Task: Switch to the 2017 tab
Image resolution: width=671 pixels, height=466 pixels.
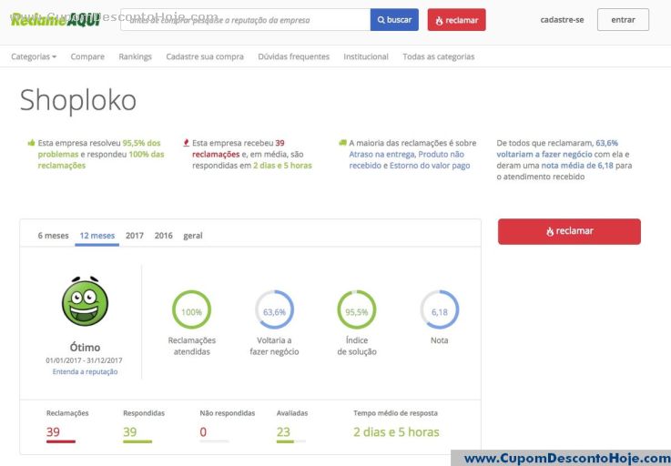Action: tap(135, 236)
